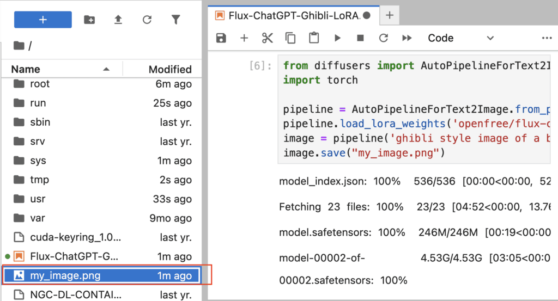Viewport: 558px width, 301px height.
Task: Restart kernel and run all cells
Action: click(x=407, y=38)
